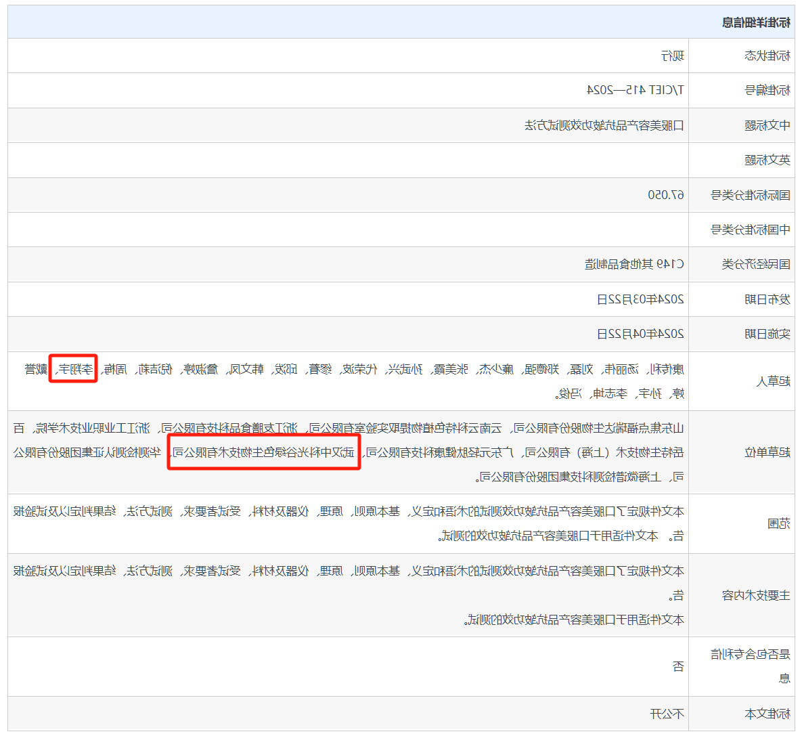The height and width of the screenshot is (736, 802).
Task: Click the 中国标准分类号 row label
Action: [x=751, y=230]
